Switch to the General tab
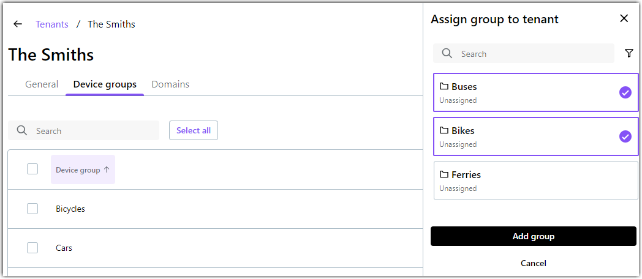The image size is (642, 279). point(42,84)
